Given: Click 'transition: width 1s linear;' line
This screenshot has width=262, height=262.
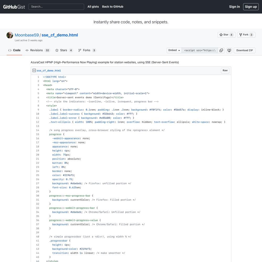Looking at the screenshot, I should point(74,253).
